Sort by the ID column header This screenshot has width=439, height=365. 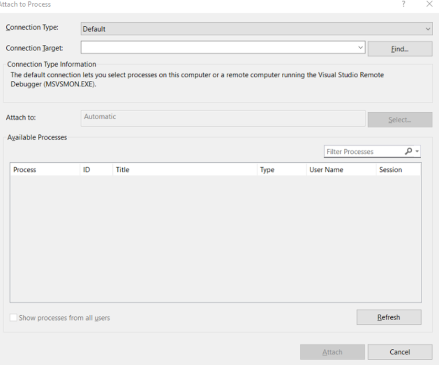pos(96,170)
